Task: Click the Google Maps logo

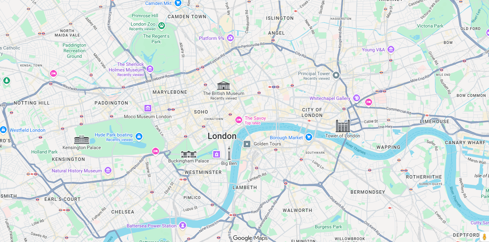Action: coord(250,238)
